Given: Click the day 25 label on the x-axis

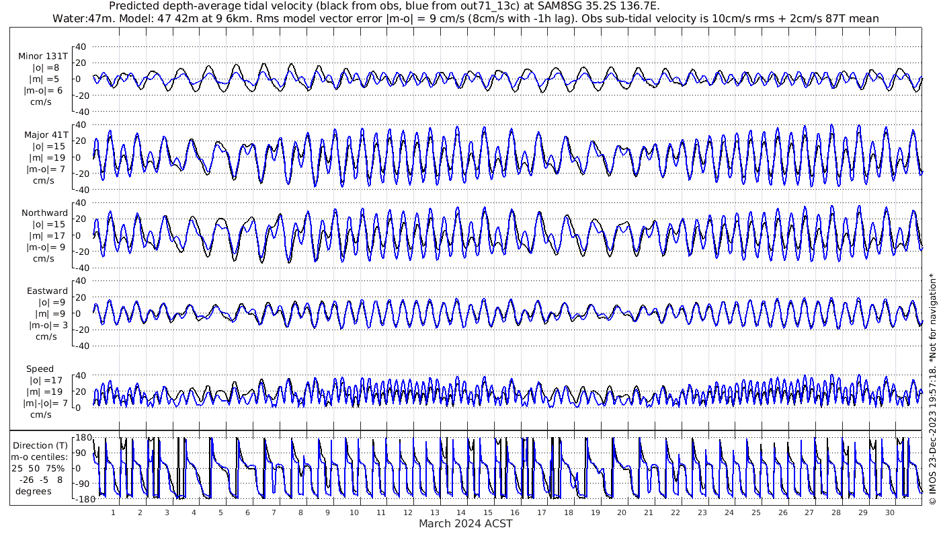Looking at the screenshot, I should 755,512.
